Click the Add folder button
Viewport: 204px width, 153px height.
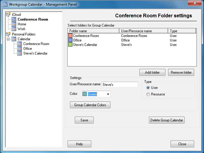(152, 73)
